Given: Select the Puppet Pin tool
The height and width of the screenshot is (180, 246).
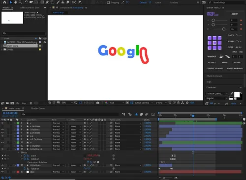Looking at the screenshot, I should 80,2.
